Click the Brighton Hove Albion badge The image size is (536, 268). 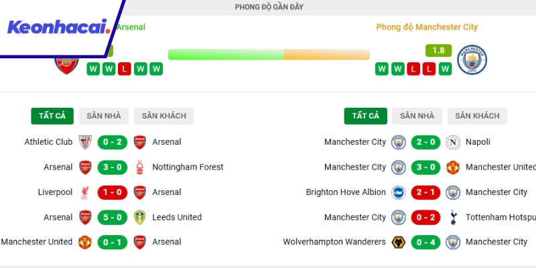tap(398, 192)
